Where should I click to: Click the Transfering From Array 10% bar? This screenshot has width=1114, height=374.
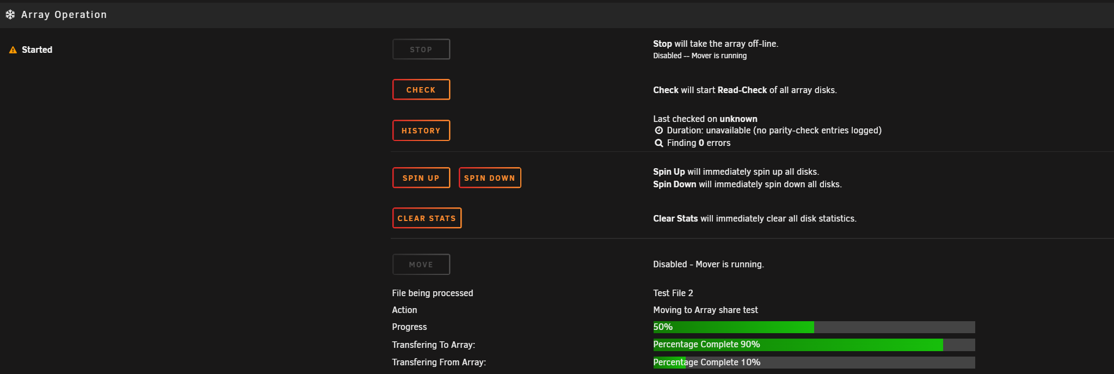814,363
